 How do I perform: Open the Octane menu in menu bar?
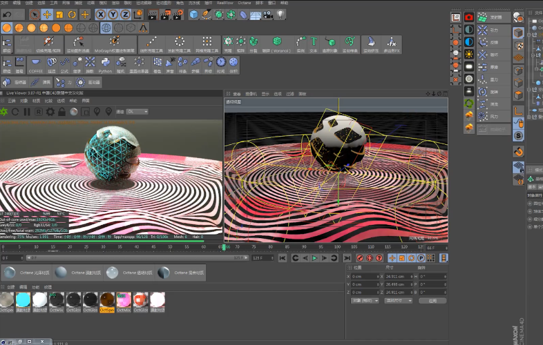[245, 3]
